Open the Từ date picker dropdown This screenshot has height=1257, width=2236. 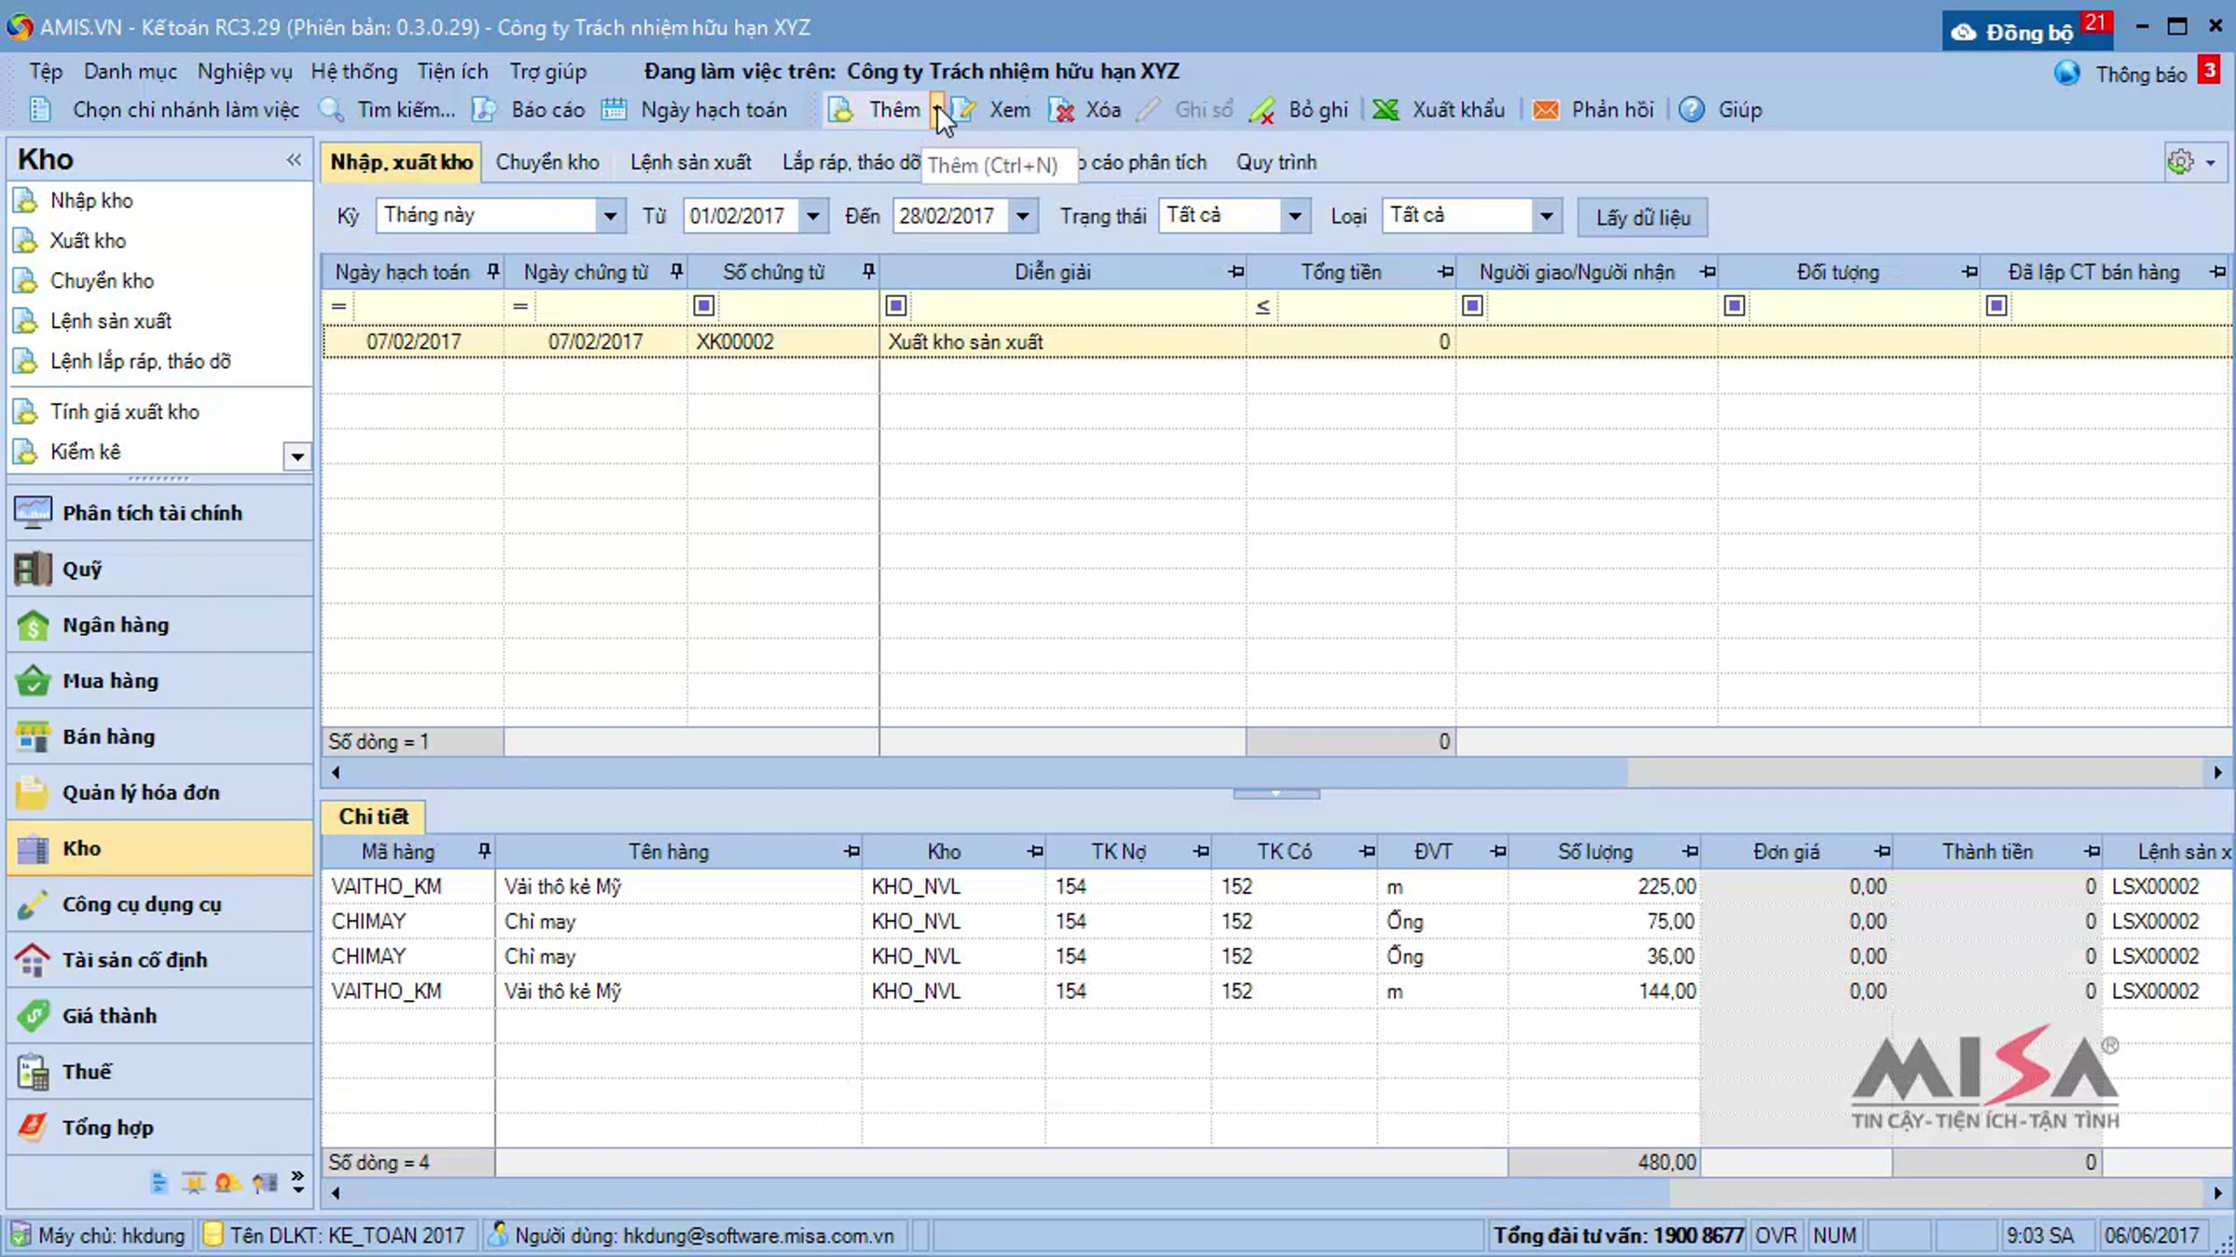(x=813, y=216)
